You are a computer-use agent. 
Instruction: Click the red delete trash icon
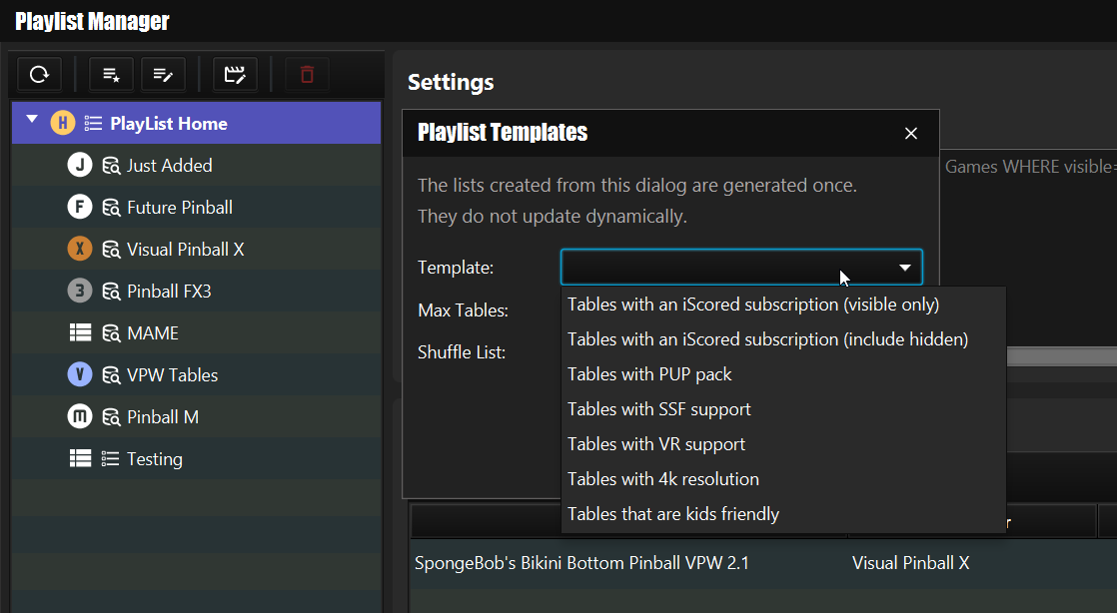[307, 74]
